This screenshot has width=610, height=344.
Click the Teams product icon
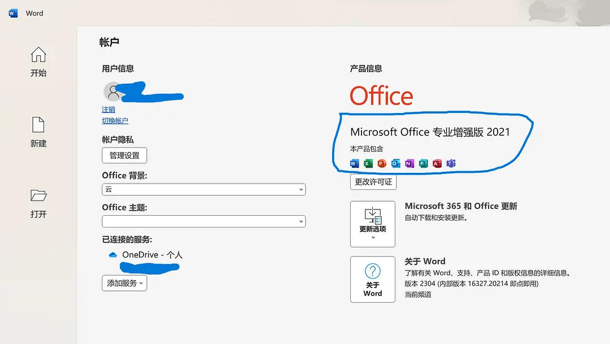point(451,163)
